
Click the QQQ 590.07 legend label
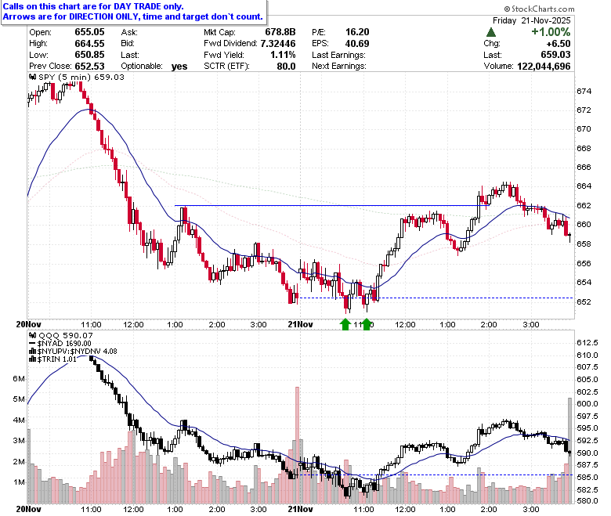[66, 335]
